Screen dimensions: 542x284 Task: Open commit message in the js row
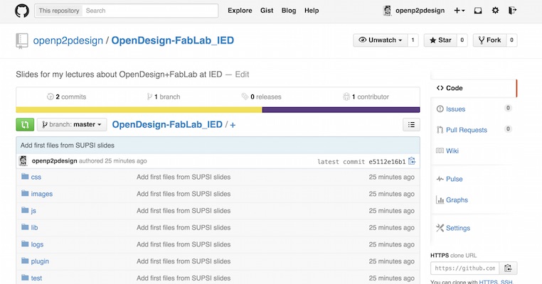(184, 211)
